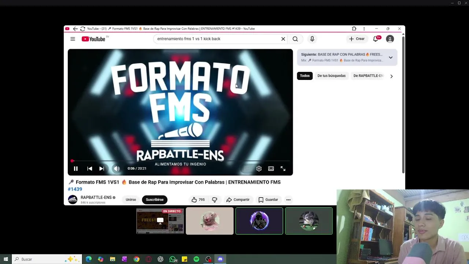Screen dimensions: 469x264
Task: Click Guardar save button
Action: (268, 200)
